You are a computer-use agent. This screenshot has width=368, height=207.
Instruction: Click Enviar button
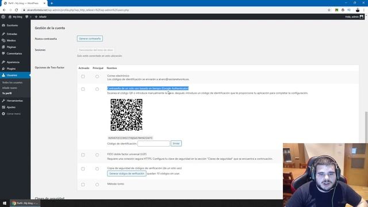tap(176, 143)
